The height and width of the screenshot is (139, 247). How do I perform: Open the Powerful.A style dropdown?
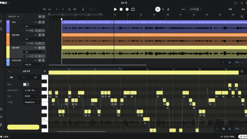point(31,102)
